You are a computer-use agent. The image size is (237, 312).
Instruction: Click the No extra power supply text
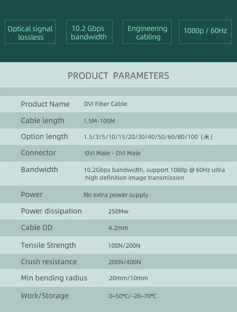coord(116,195)
